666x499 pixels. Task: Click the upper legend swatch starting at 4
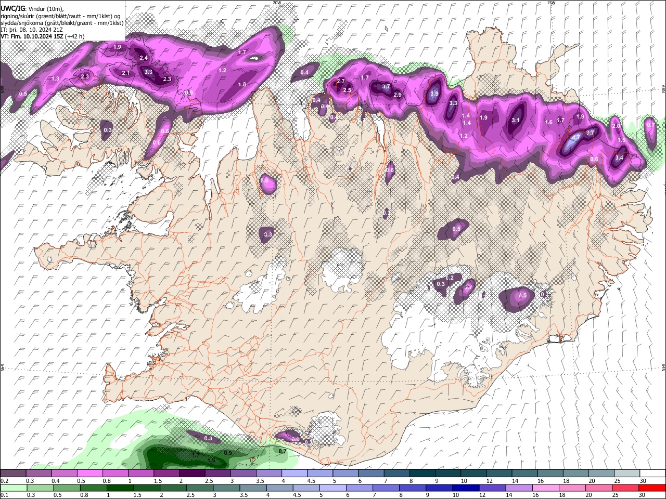pyautogui.click(x=294, y=473)
